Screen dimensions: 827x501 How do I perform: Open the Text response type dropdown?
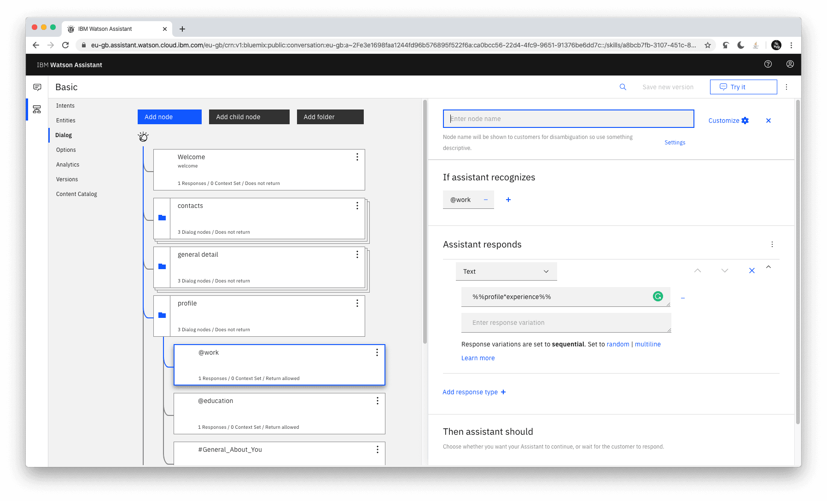click(x=506, y=271)
